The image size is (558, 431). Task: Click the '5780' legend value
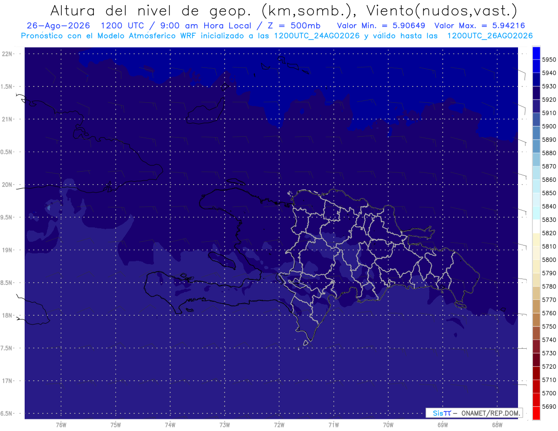pos(549,286)
